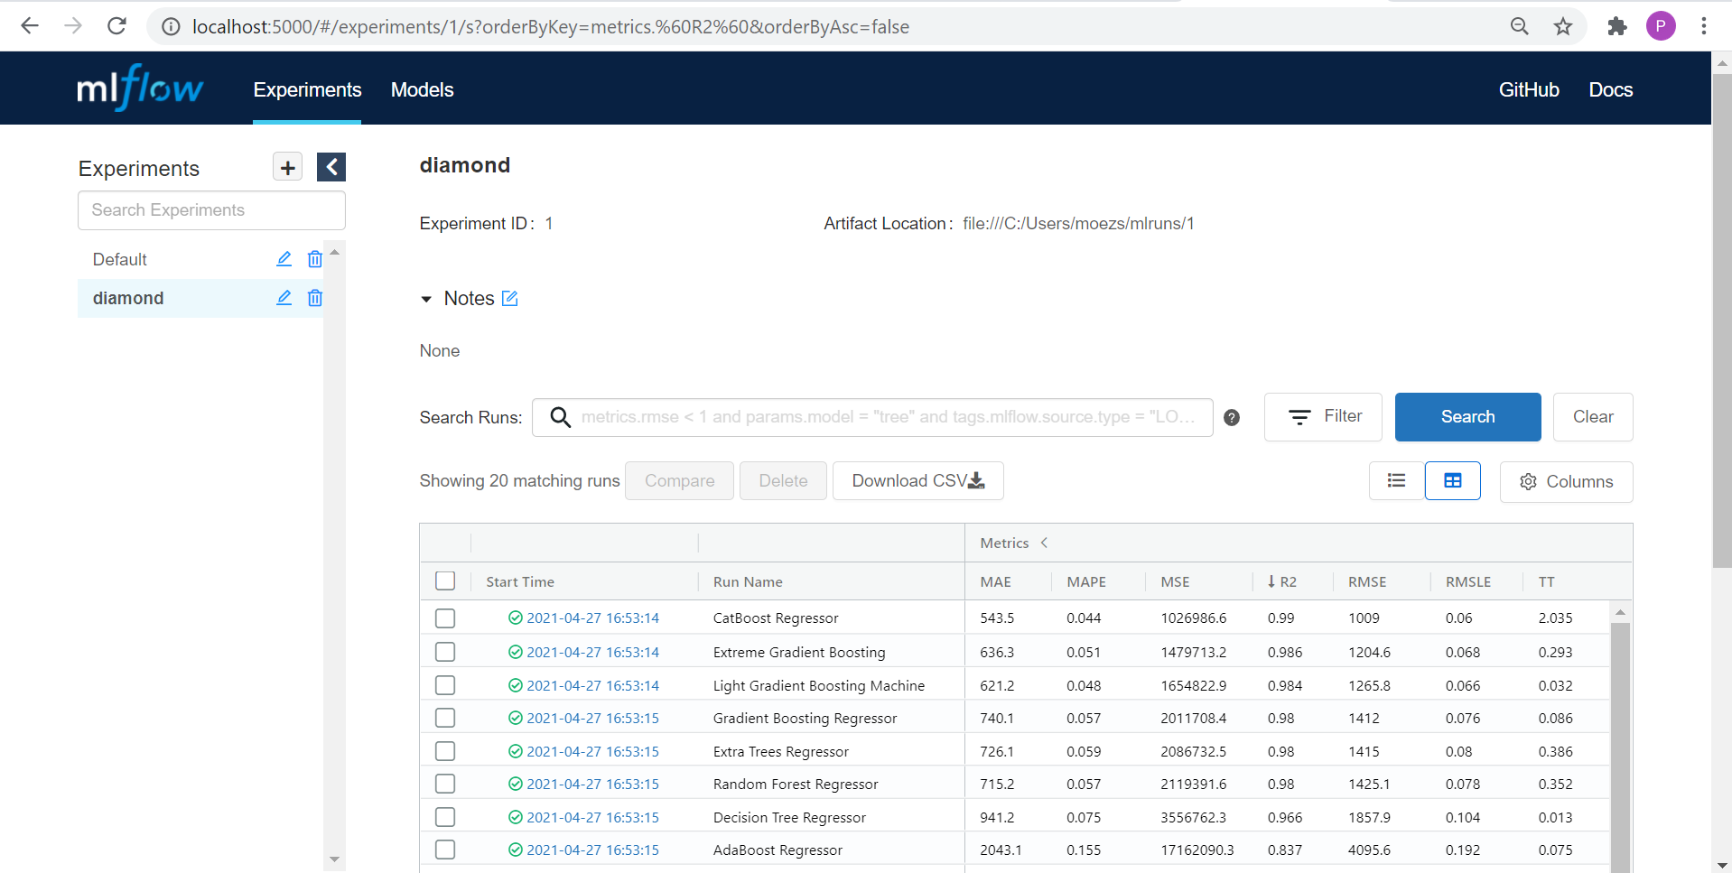Collapse the Metrics column group chevron
The width and height of the screenshot is (1732, 873).
tap(1045, 543)
